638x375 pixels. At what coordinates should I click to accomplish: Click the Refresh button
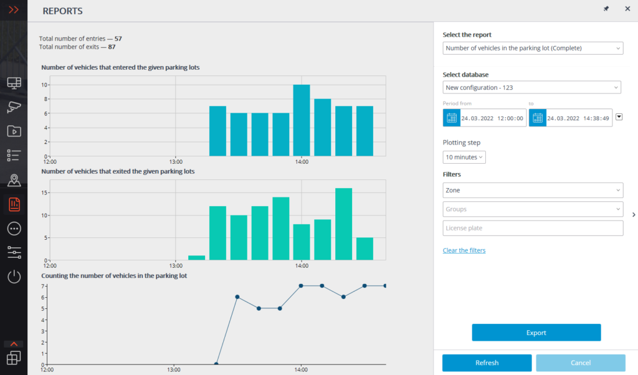[487, 363]
